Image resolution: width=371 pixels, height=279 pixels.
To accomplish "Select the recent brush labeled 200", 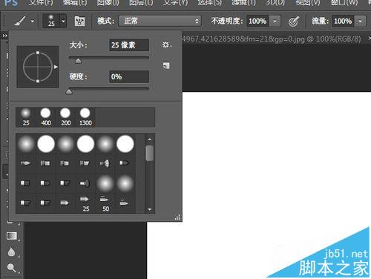I will coord(65,116).
